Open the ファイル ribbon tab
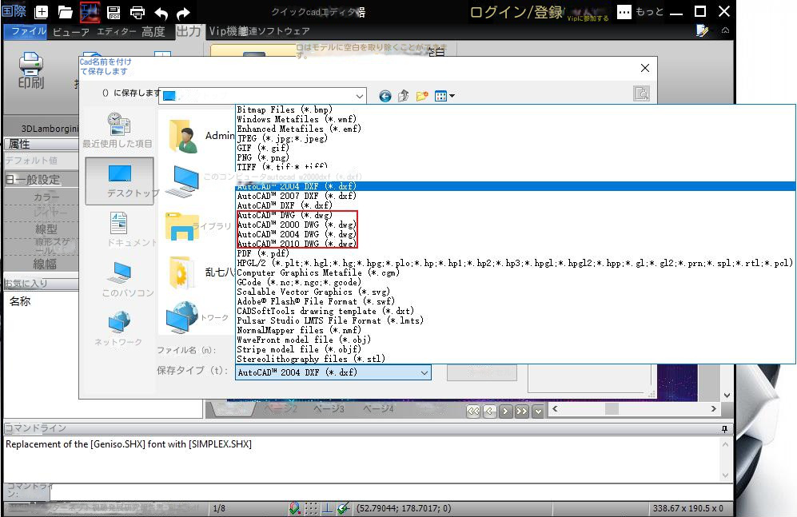The image size is (797, 517). tap(26, 31)
